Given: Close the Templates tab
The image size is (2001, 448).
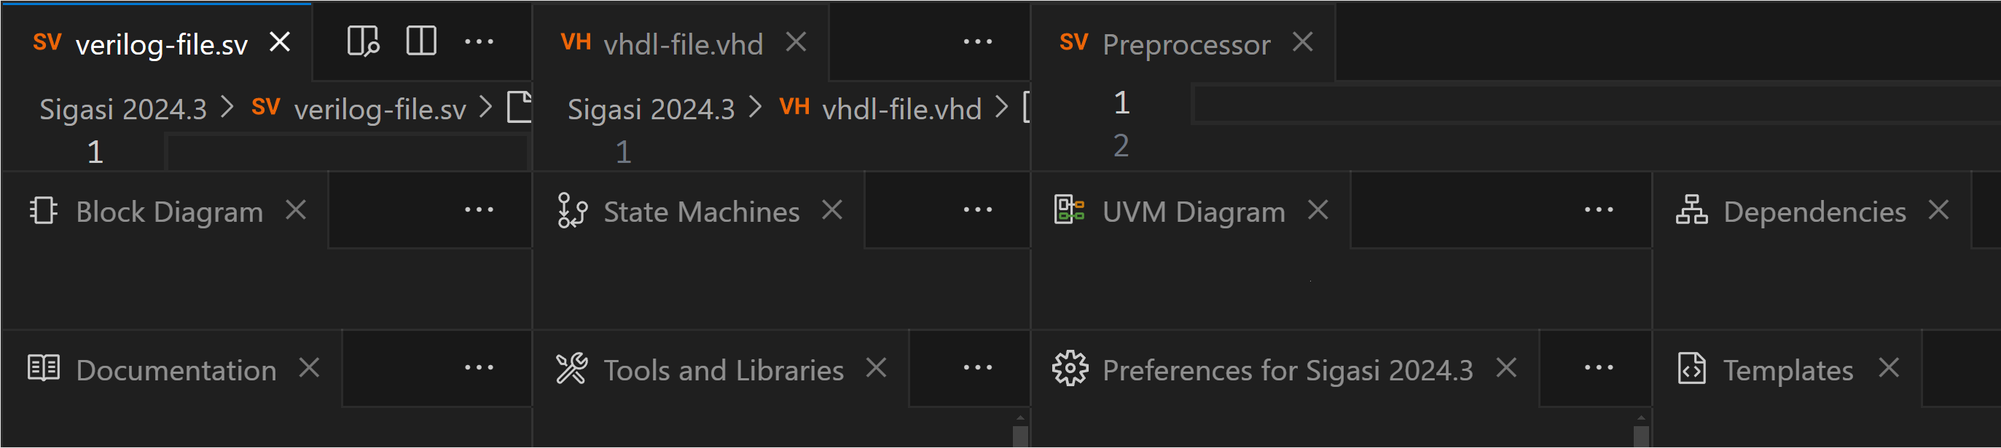Looking at the screenshot, I should pos(1888,368).
